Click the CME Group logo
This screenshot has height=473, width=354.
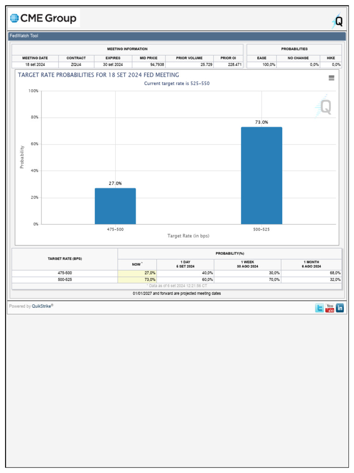pos(44,18)
